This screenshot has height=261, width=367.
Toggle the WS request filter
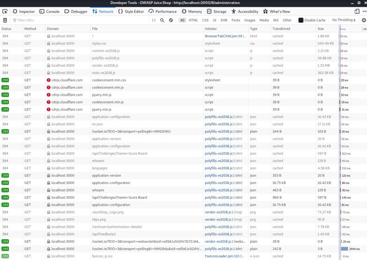point(276,20)
